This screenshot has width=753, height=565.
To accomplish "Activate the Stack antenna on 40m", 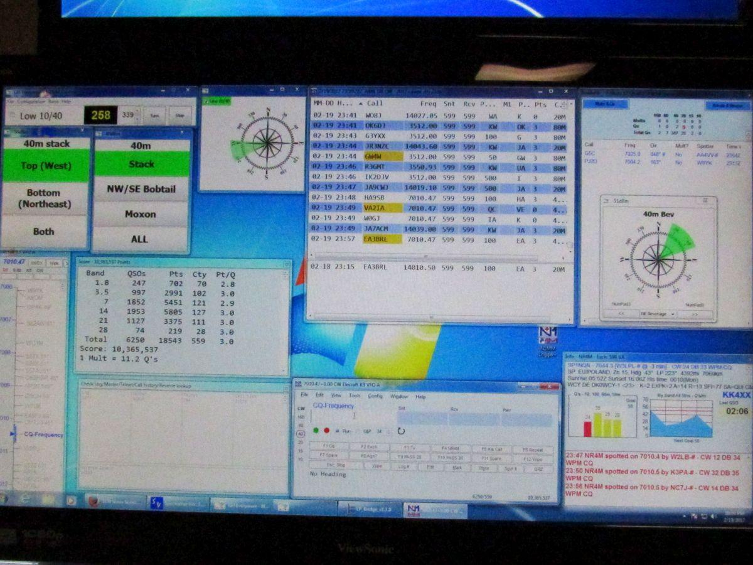I will click(x=141, y=164).
